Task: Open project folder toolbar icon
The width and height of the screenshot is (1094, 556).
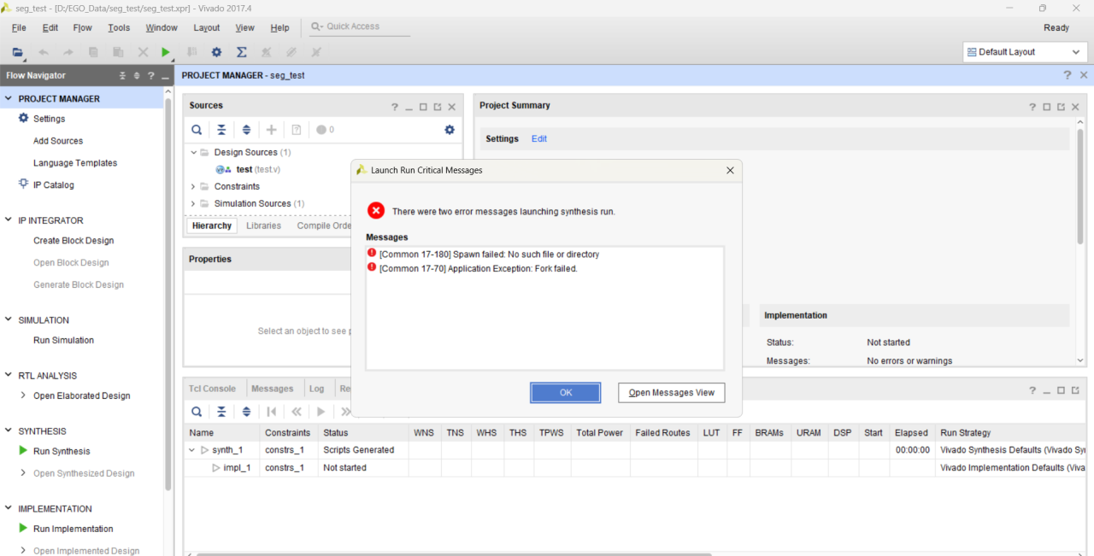Action: point(17,52)
